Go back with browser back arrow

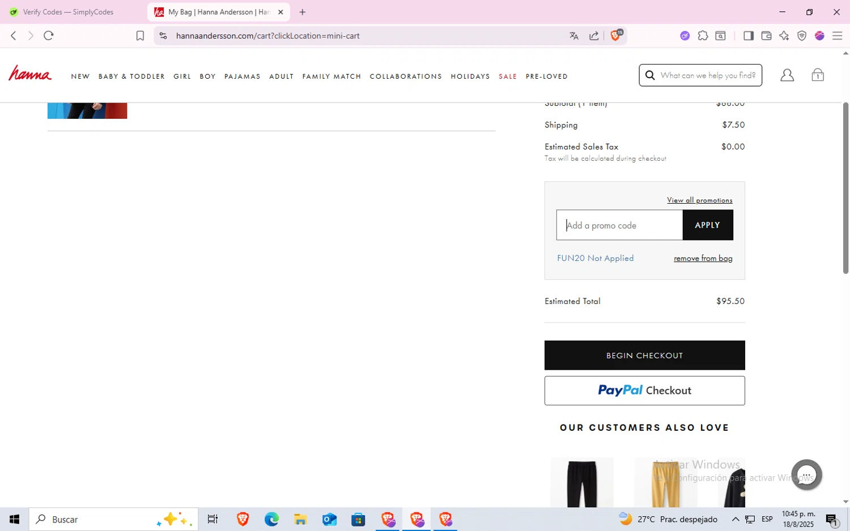(14, 36)
